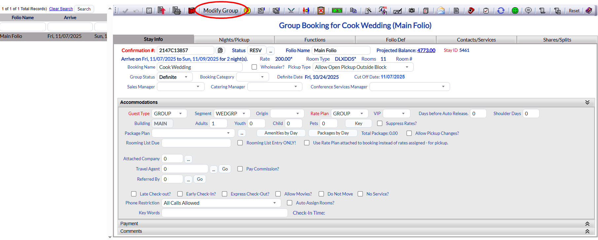Click the blue refresh arrows icon
Image resolution: width=598 pixels, height=240 pixels.
tap(501, 11)
